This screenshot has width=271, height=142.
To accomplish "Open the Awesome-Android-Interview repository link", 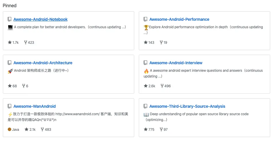I will 176,63.
